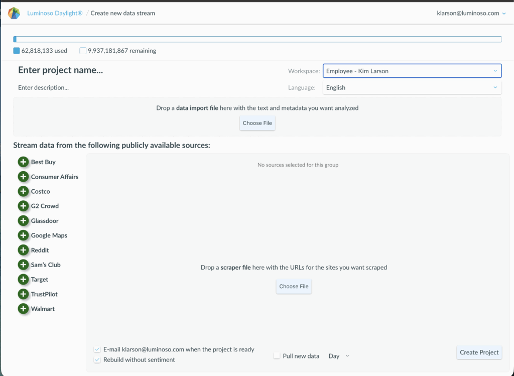Image resolution: width=514 pixels, height=376 pixels.
Task: Click Choose File for data import file
Action: coord(257,123)
